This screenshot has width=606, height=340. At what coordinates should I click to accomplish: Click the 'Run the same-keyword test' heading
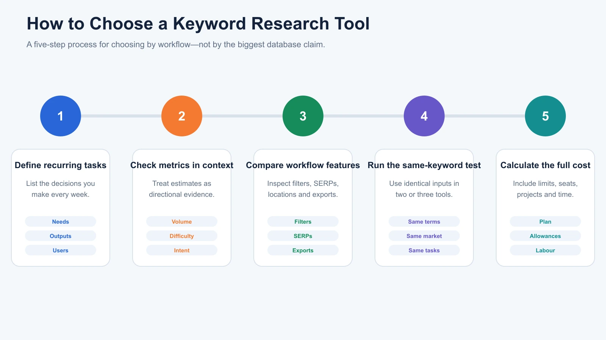click(424, 165)
